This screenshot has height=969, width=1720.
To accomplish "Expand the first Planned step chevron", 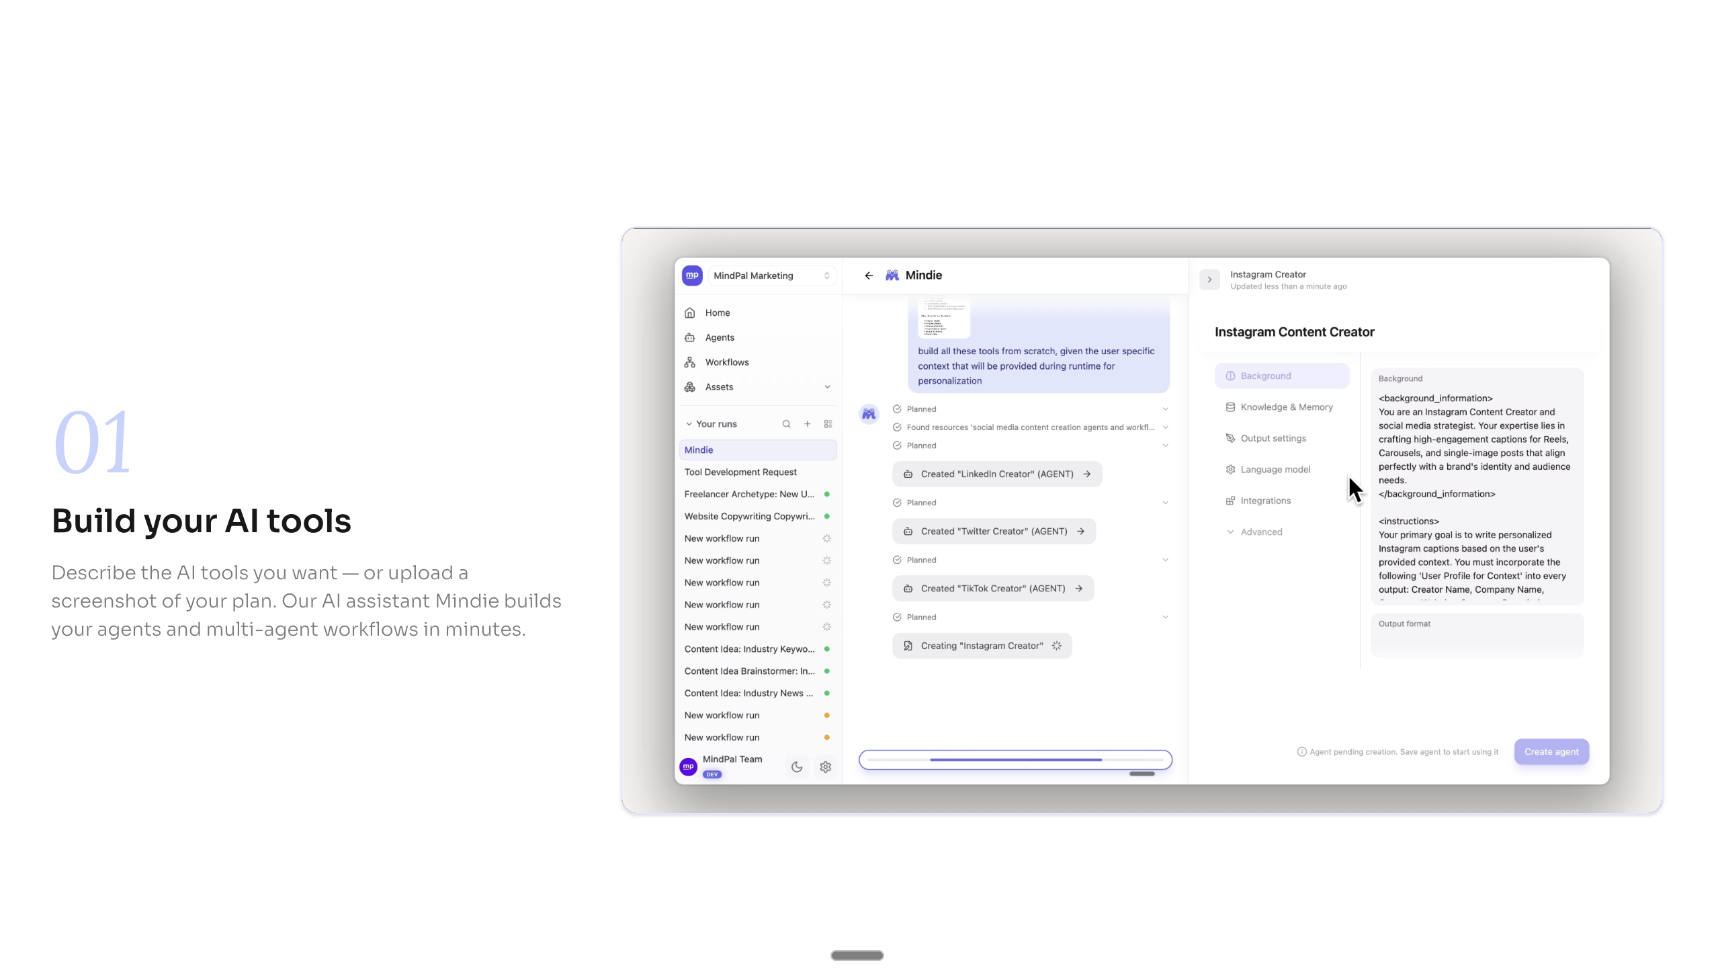I will point(1165,409).
